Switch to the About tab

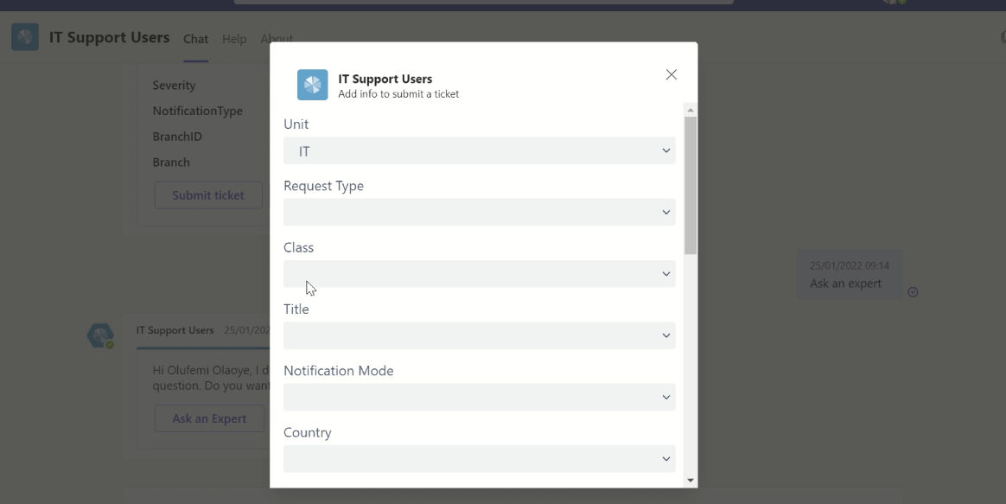point(276,39)
